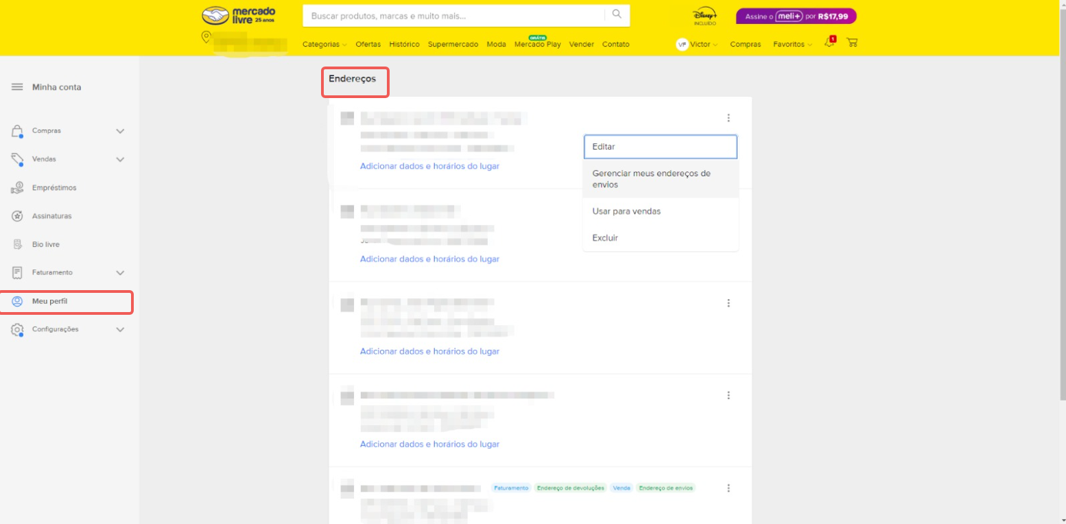Click the Endereços page heading
This screenshot has width=1066, height=524.
pyautogui.click(x=352, y=79)
